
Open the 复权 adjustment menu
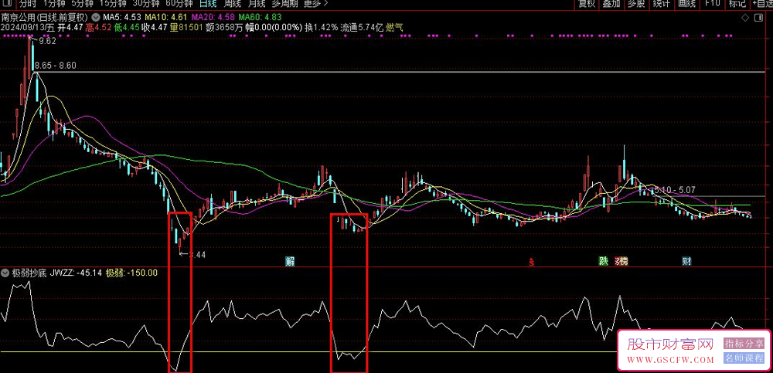pos(587,3)
